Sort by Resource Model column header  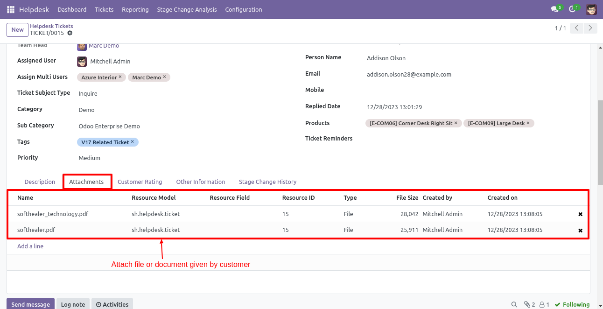click(x=154, y=197)
